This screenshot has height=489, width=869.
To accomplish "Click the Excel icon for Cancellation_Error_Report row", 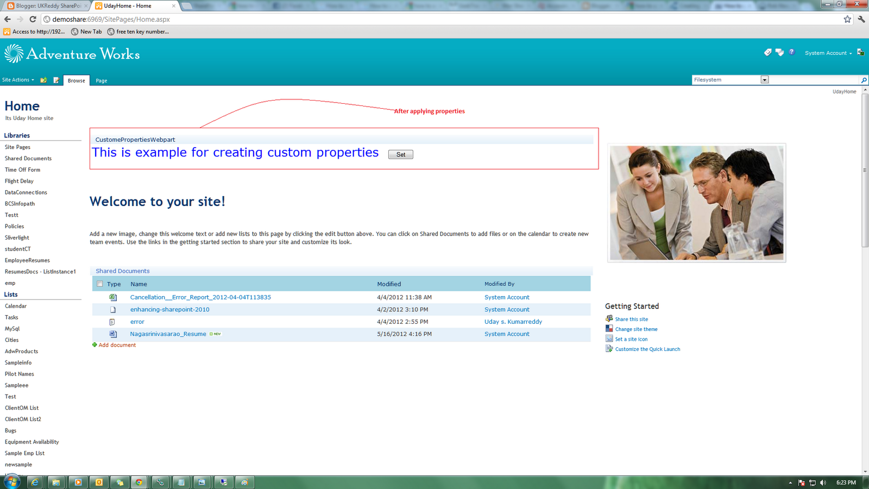I will pyautogui.click(x=113, y=297).
